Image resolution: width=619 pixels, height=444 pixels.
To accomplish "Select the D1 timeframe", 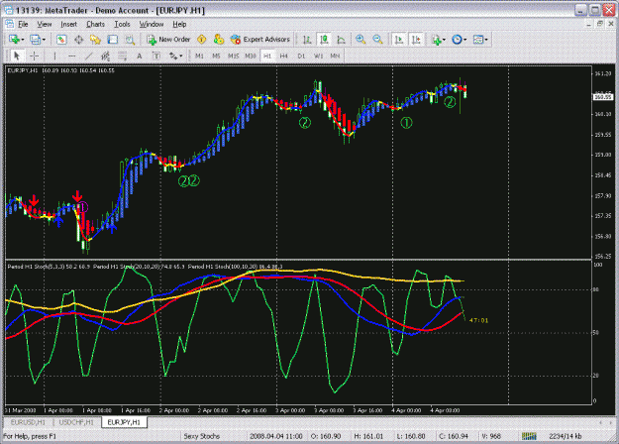I will pos(301,56).
